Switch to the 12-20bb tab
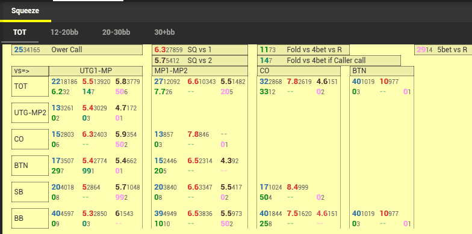 coord(64,32)
